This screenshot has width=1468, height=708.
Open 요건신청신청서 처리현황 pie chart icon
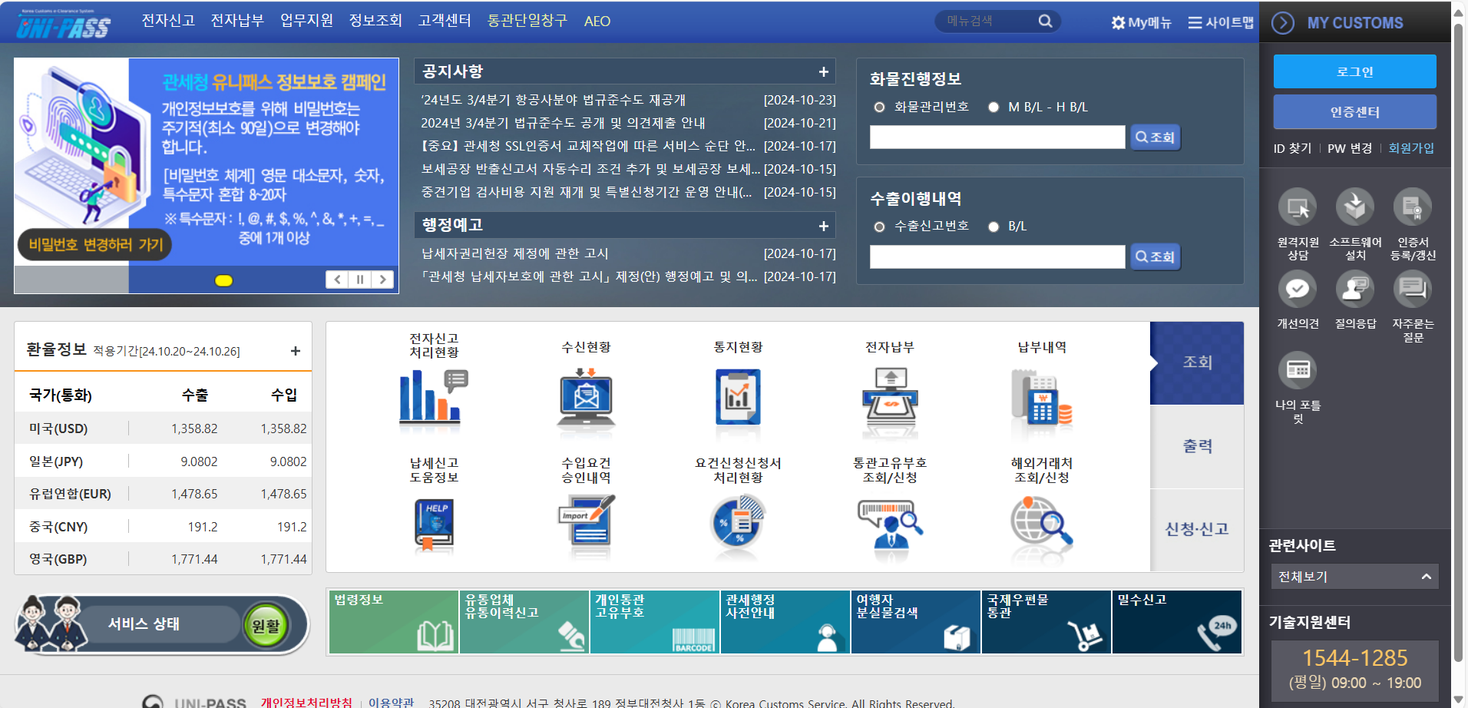738,524
